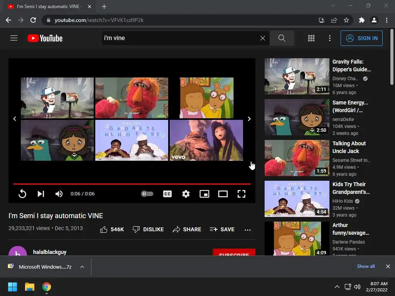Click the address bar URL

[99, 20]
